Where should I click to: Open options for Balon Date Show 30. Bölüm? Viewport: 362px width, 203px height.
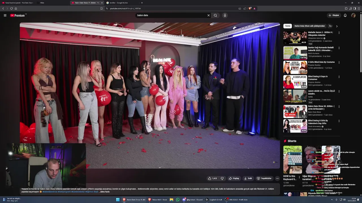click(x=339, y=107)
